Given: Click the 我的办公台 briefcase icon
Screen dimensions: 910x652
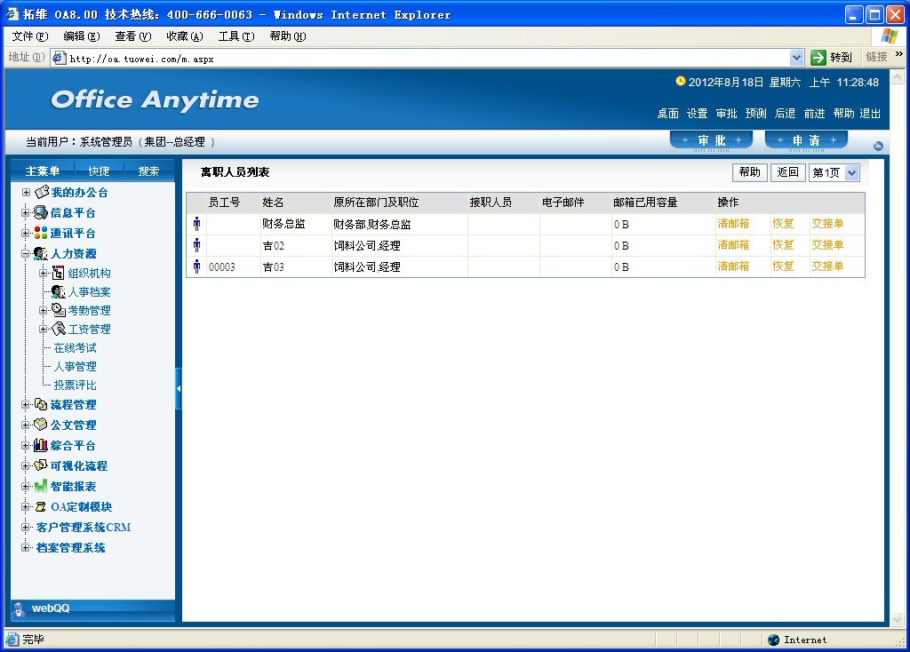Looking at the screenshot, I should click(x=41, y=192).
